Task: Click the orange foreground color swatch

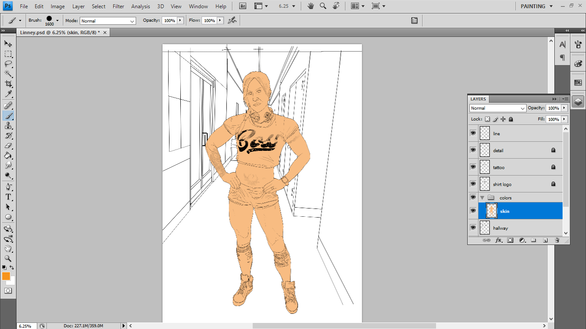Action: tap(6, 276)
